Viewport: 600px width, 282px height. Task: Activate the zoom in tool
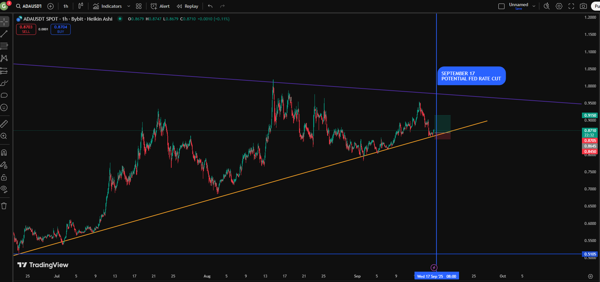coord(4,135)
